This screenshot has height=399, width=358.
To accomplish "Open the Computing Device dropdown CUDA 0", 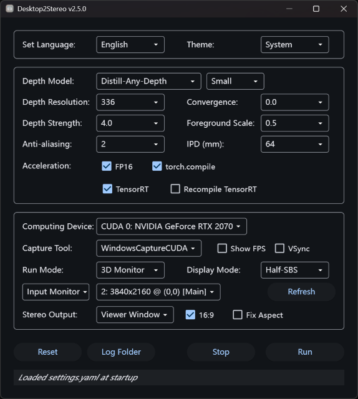I will tap(172, 226).
